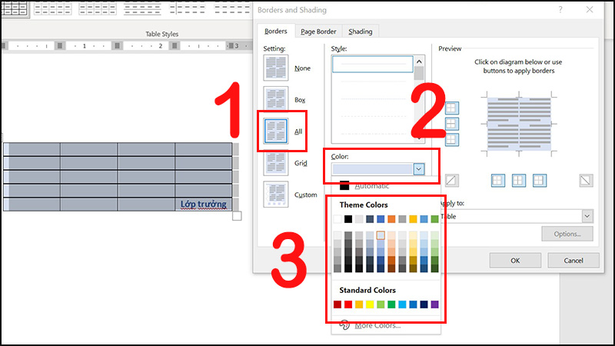Select the None border setting icon
Screen dimensions: 615x346
(276, 68)
